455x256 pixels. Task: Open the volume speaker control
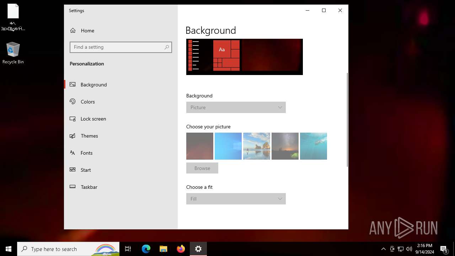pyautogui.click(x=409, y=249)
